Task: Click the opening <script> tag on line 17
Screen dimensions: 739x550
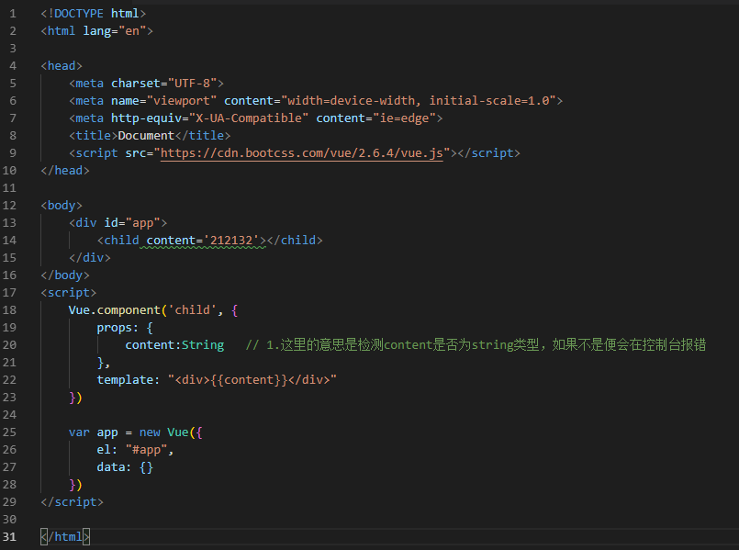Action: tap(68, 293)
